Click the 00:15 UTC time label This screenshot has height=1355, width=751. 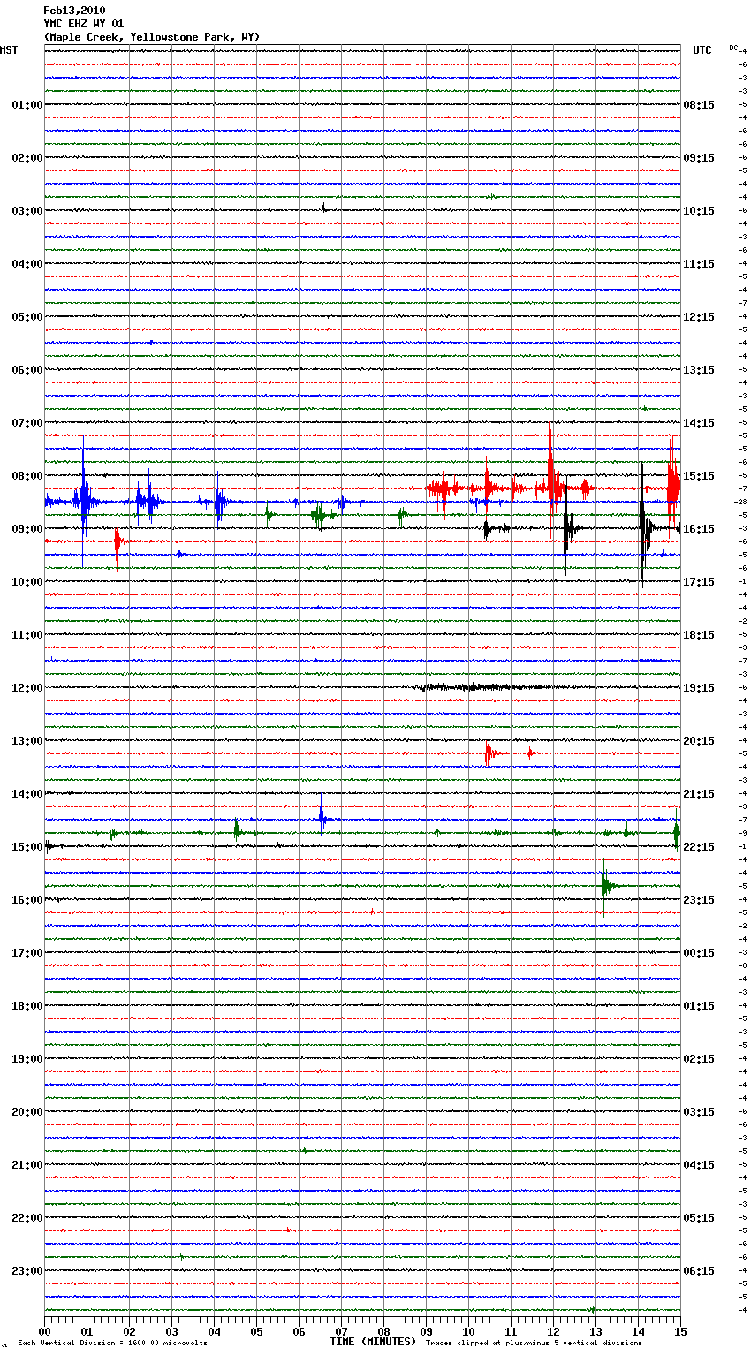click(699, 953)
